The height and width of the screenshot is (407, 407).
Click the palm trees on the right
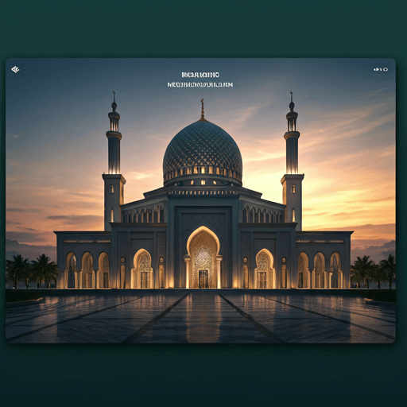(x=373, y=271)
